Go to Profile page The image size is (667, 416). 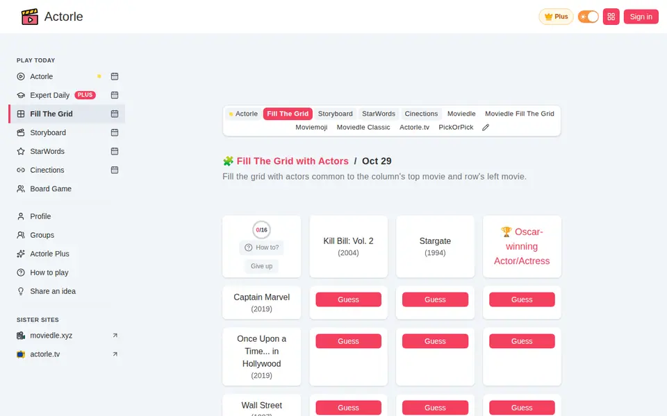40,216
